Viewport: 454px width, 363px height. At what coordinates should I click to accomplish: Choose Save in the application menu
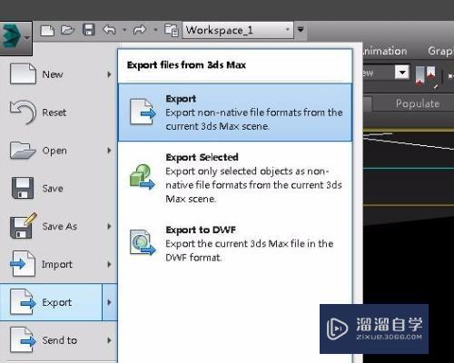tap(58, 188)
